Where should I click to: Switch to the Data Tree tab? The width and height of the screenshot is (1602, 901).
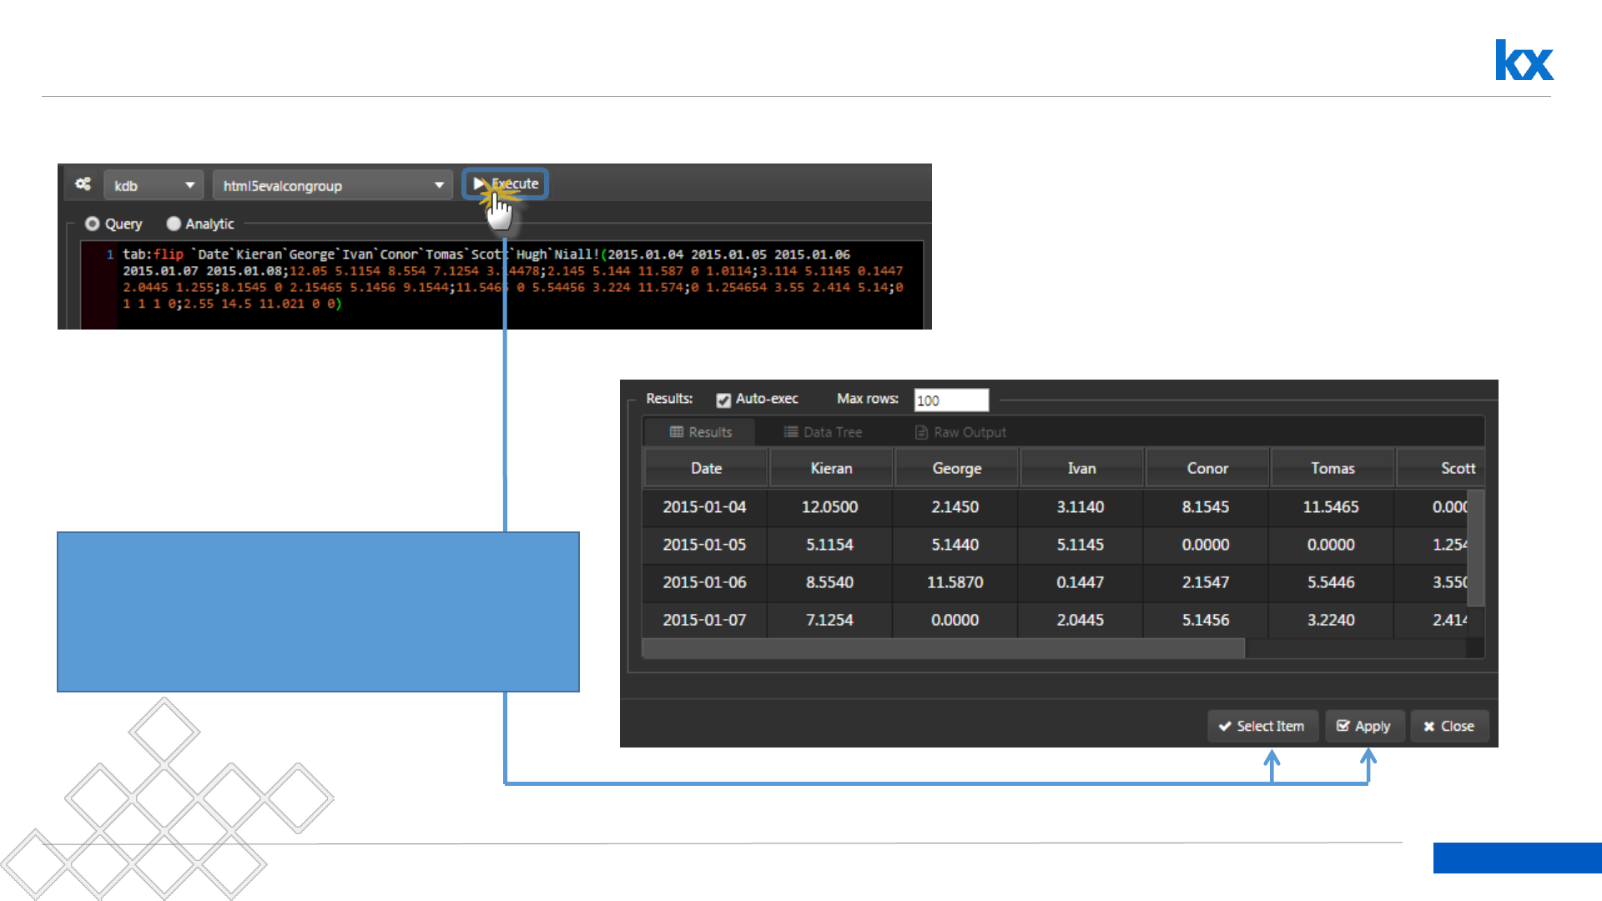(x=823, y=432)
